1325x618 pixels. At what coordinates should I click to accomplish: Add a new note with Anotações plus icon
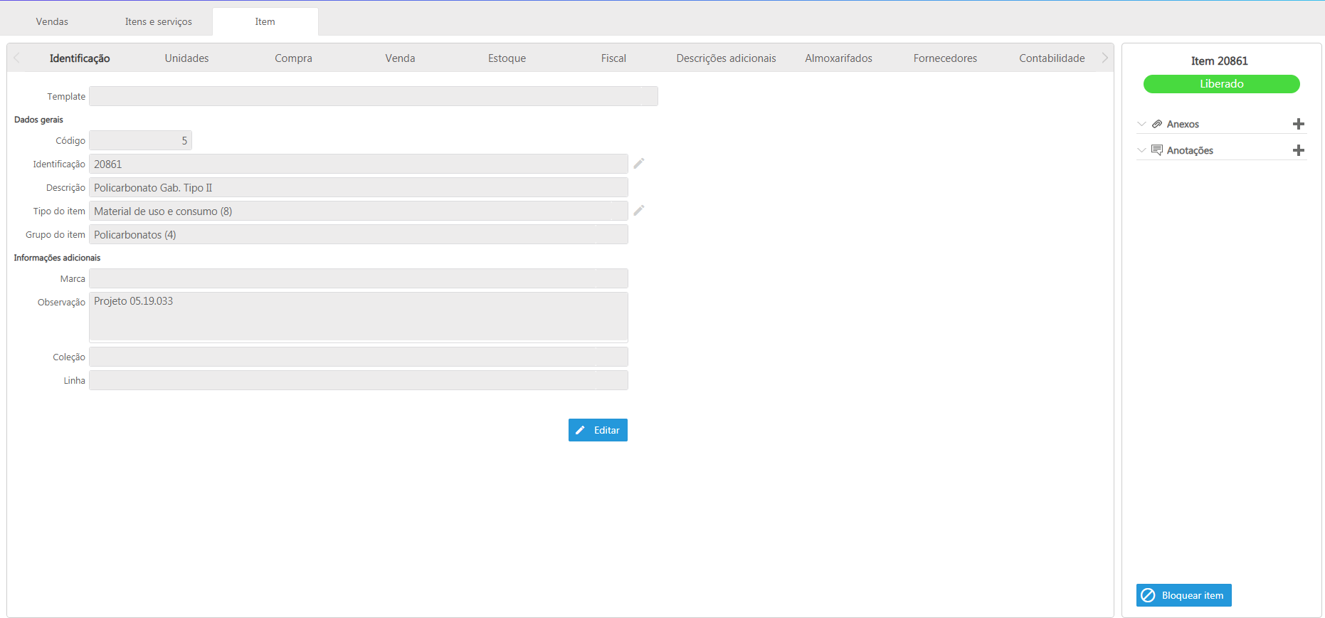click(x=1299, y=150)
